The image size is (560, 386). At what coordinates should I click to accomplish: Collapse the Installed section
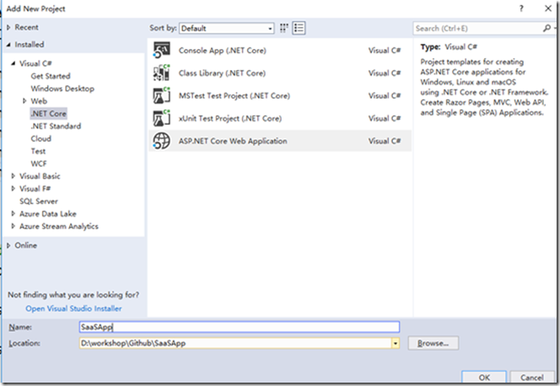[8, 45]
